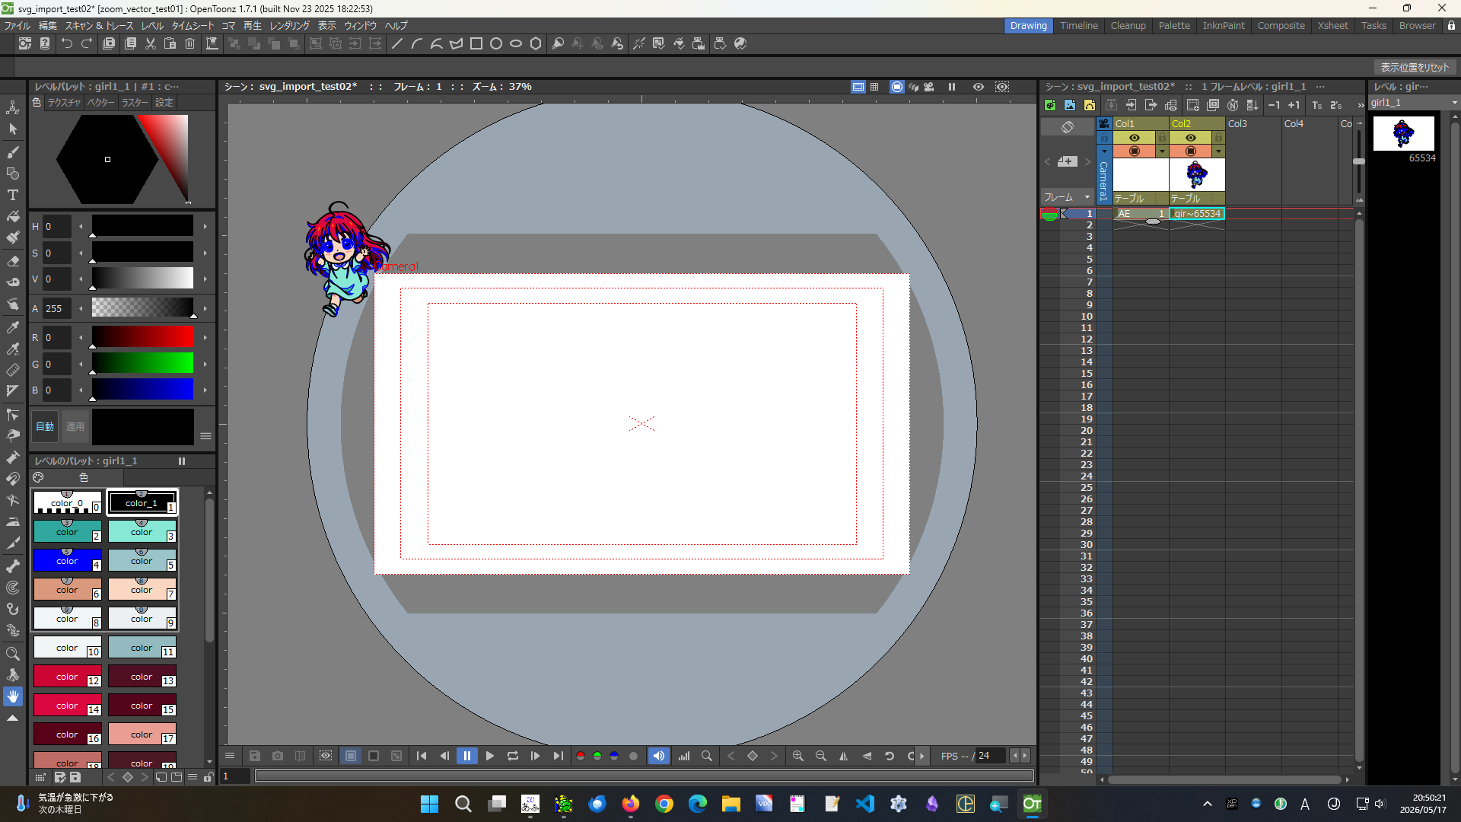Expand xsheet toolbar overflow chevron
Viewport: 1461px width, 822px height.
tap(1360, 105)
